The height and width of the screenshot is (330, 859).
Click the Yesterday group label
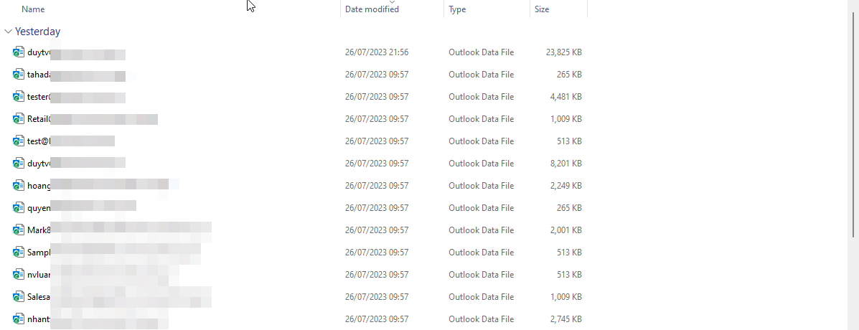tap(37, 32)
